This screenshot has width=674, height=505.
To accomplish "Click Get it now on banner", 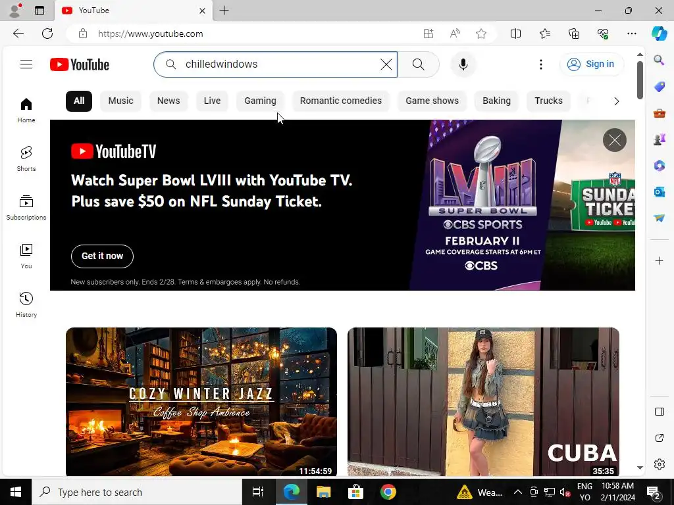I will coord(102,256).
